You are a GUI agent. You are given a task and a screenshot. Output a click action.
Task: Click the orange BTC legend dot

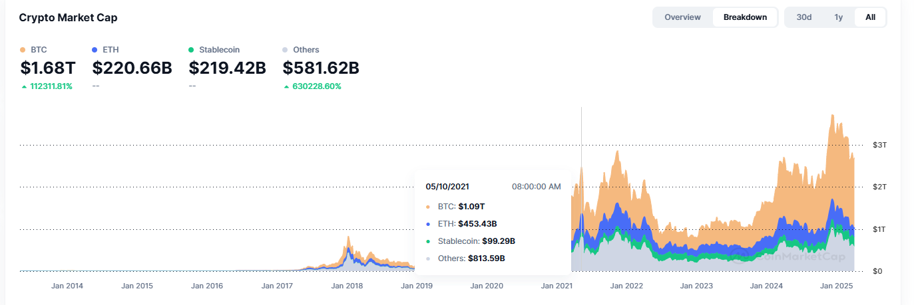pyautogui.click(x=23, y=50)
